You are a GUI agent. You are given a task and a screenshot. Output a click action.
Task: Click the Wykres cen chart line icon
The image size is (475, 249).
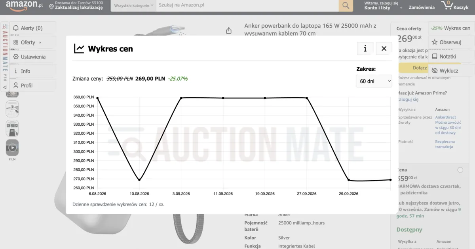point(79,49)
